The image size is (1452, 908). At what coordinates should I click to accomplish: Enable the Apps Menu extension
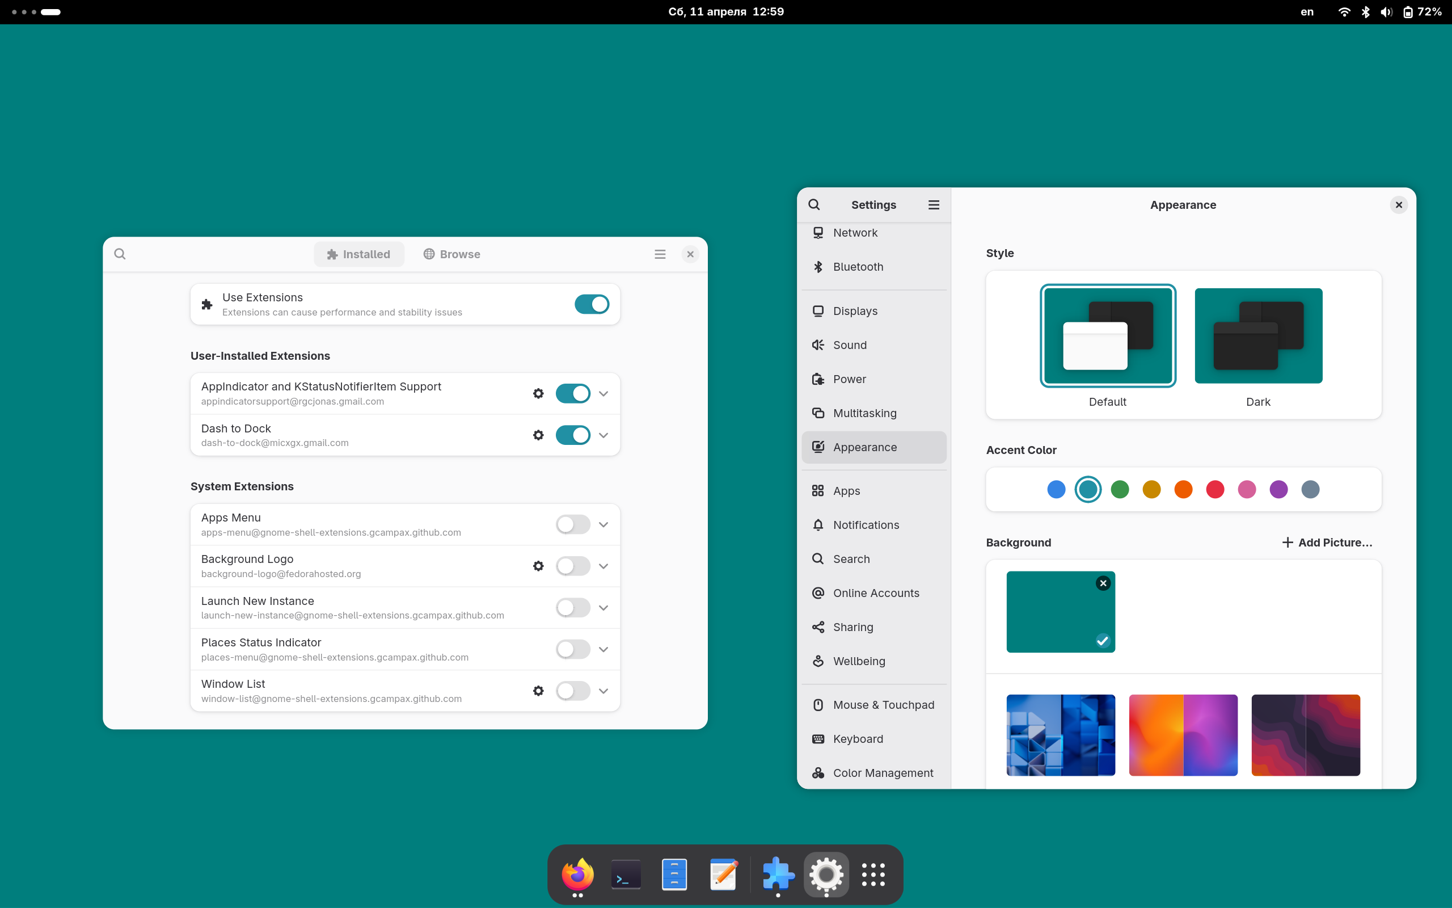(572, 525)
